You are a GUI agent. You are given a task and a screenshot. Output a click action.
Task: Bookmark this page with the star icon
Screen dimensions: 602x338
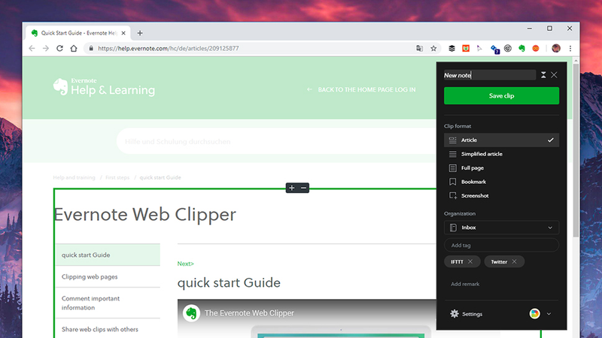pyautogui.click(x=433, y=48)
